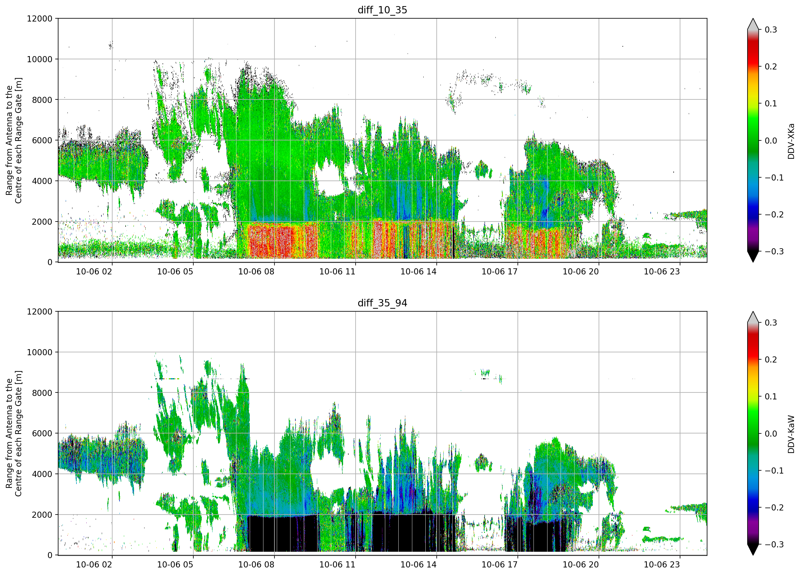Click the "0.1" tick on DDV-XKa colorbar
This screenshot has height=575, width=801.
tap(771, 103)
